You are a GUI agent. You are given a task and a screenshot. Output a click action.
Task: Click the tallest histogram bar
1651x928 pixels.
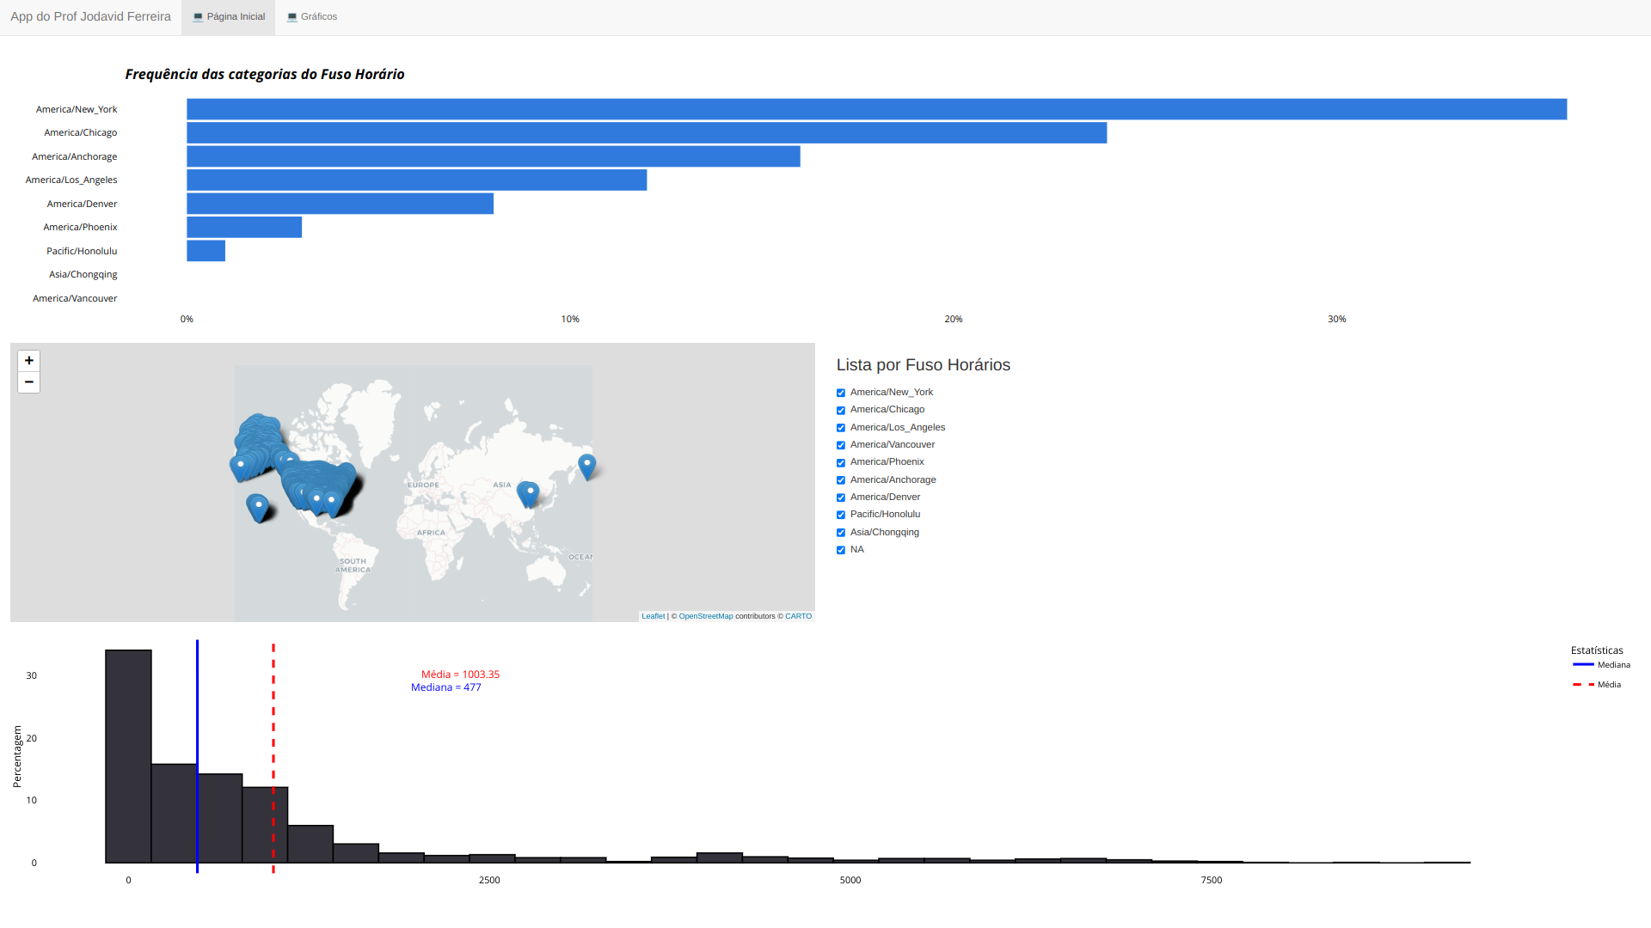(x=128, y=756)
